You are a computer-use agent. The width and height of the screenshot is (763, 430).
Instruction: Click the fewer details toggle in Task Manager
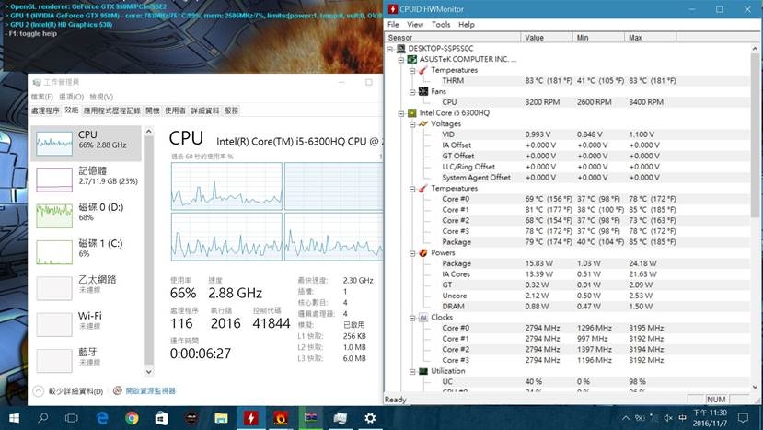(x=69, y=391)
